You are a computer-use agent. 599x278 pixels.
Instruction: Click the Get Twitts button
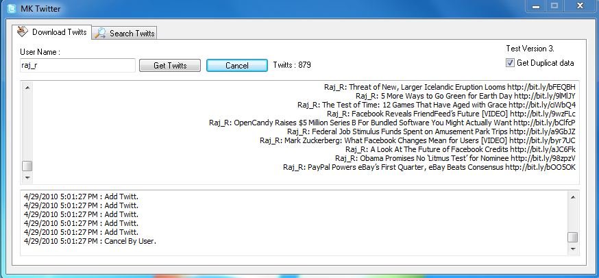[169, 65]
